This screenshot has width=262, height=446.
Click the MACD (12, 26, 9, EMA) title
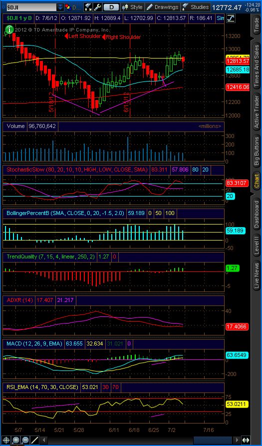coord(34,343)
